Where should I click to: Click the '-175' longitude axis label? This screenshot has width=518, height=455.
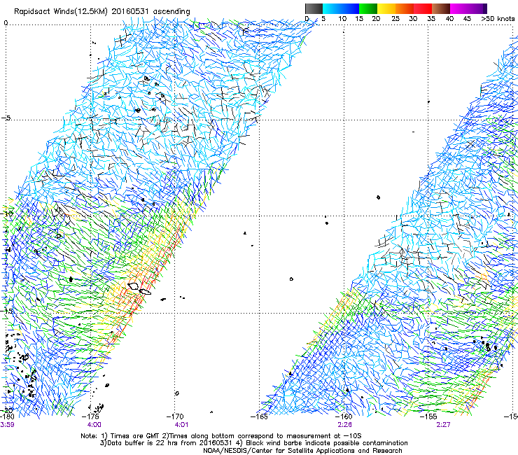[x=92, y=416]
